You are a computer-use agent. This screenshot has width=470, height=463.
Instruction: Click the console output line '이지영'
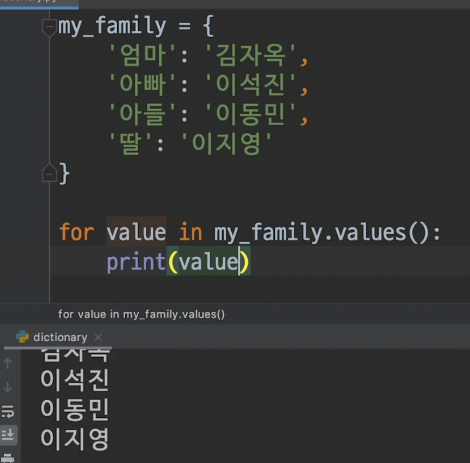[75, 439]
